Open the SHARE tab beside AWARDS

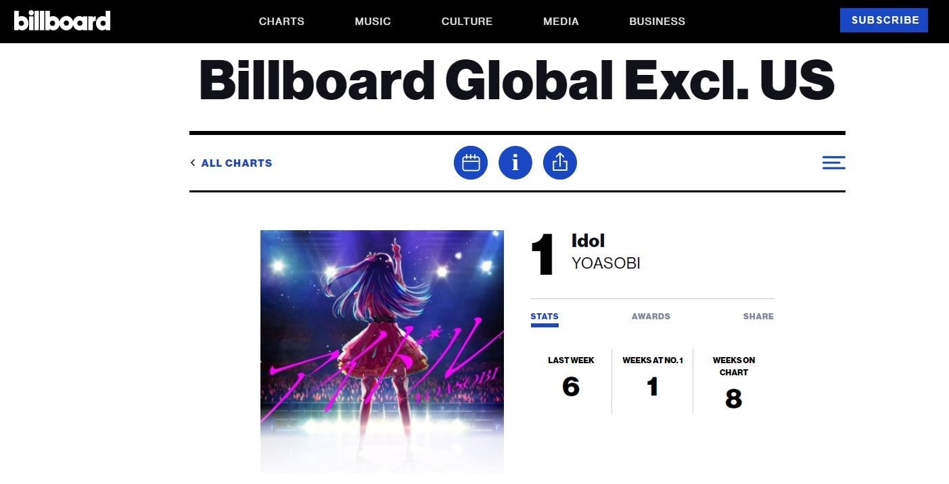coord(758,317)
